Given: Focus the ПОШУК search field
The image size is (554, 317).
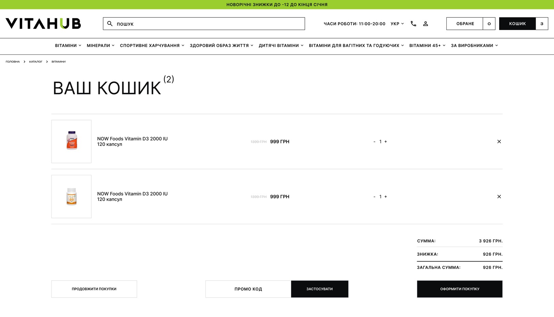Looking at the screenshot, I should click(204, 24).
